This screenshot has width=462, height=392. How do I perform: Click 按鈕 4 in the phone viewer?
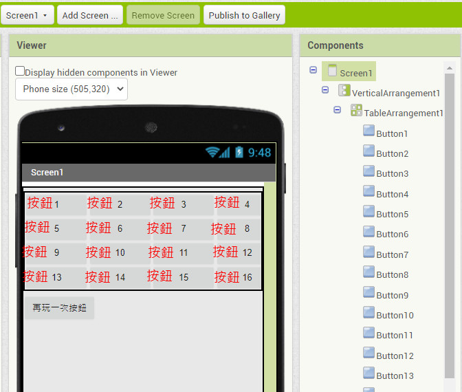click(237, 204)
